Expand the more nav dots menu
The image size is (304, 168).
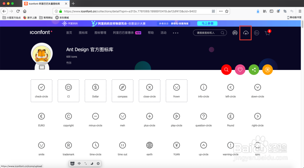(x=176, y=33)
